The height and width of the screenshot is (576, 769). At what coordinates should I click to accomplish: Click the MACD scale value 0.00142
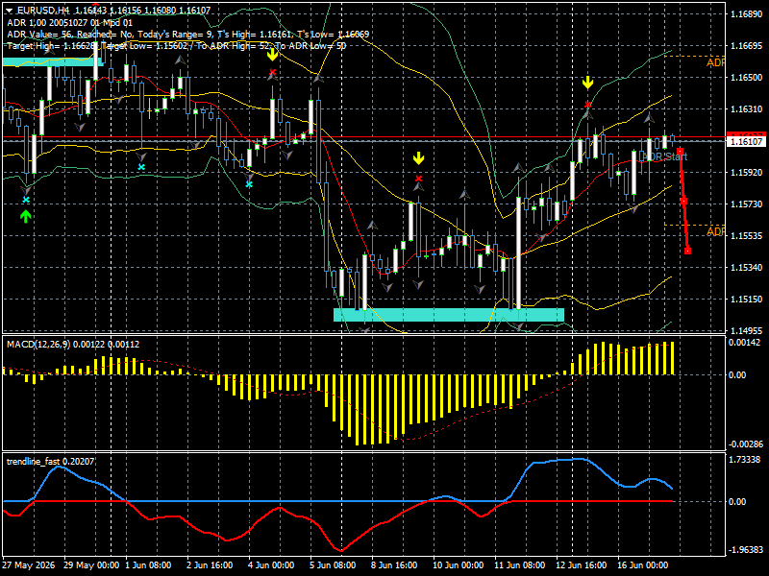pyautogui.click(x=744, y=343)
